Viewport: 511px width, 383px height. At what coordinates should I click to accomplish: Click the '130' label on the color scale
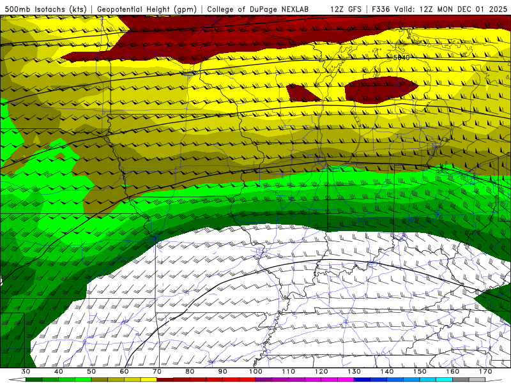pyautogui.click(x=355, y=372)
